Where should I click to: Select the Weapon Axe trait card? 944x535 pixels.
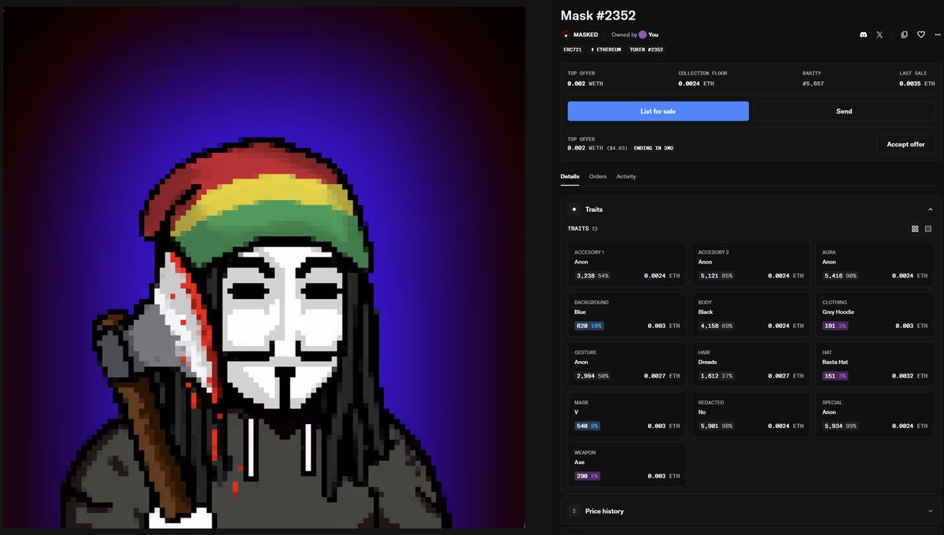627,465
